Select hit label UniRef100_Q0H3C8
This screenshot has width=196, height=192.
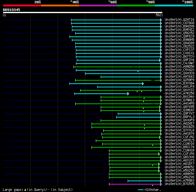[x=179, y=73]
